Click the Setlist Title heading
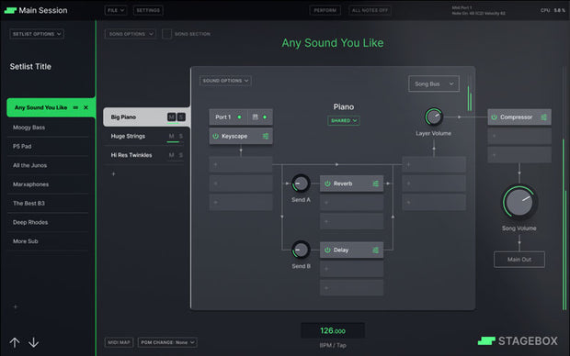This screenshot has width=570, height=356. coord(30,66)
